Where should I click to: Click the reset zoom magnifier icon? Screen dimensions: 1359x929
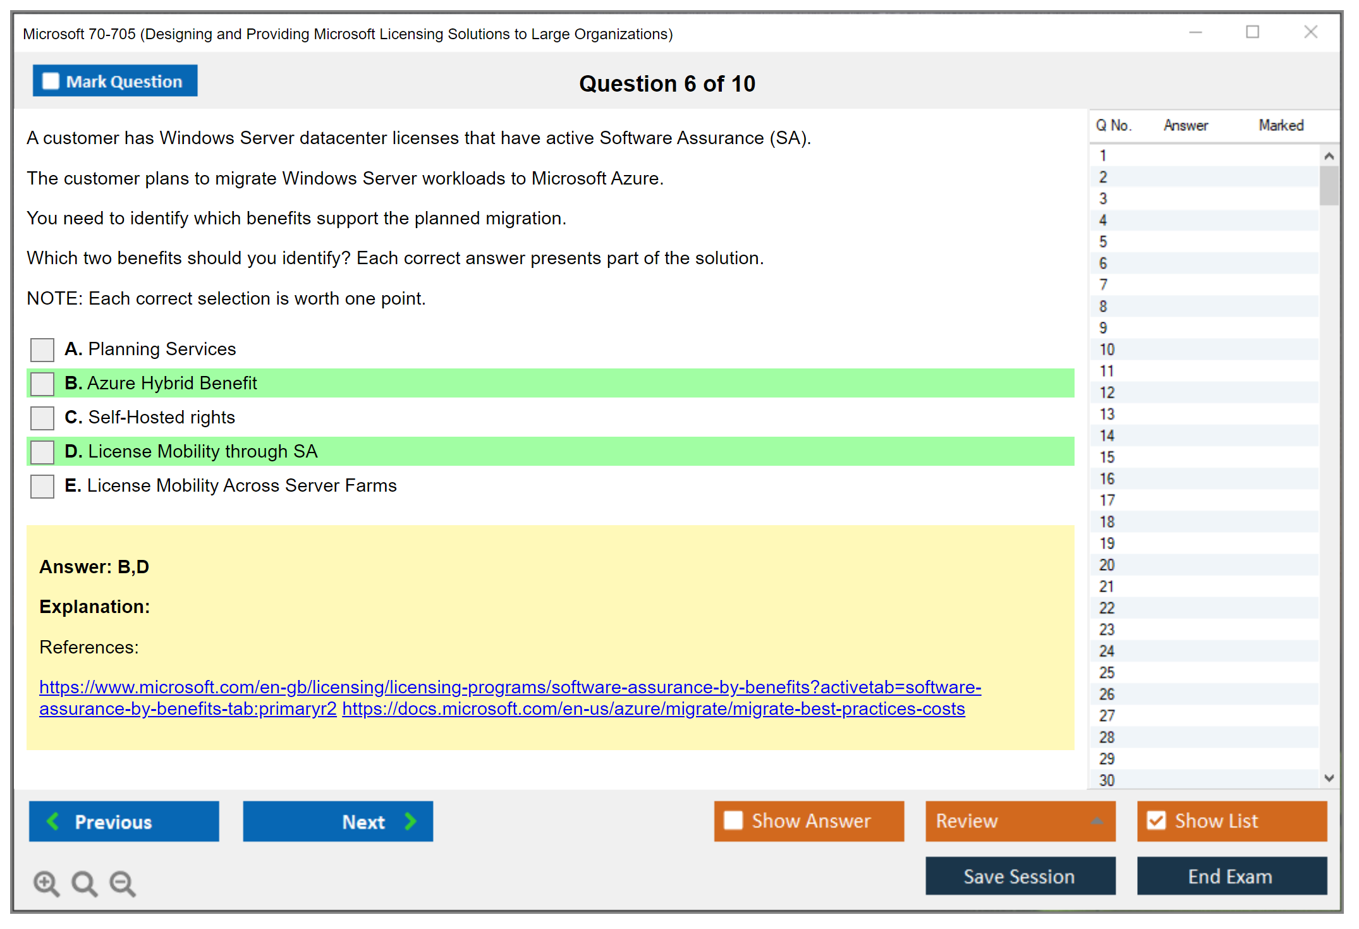click(x=84, y=883)
